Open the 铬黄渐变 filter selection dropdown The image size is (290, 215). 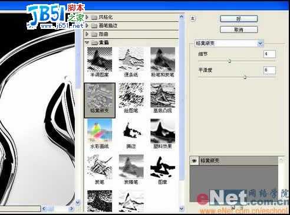261,43
